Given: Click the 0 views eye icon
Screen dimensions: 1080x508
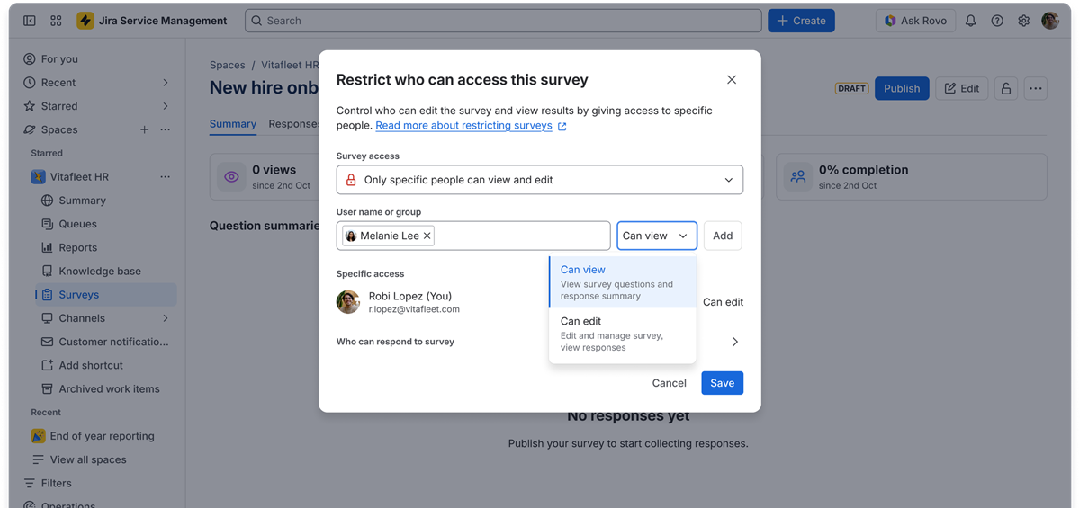Looking at the screenshot, I should [231, 176].
